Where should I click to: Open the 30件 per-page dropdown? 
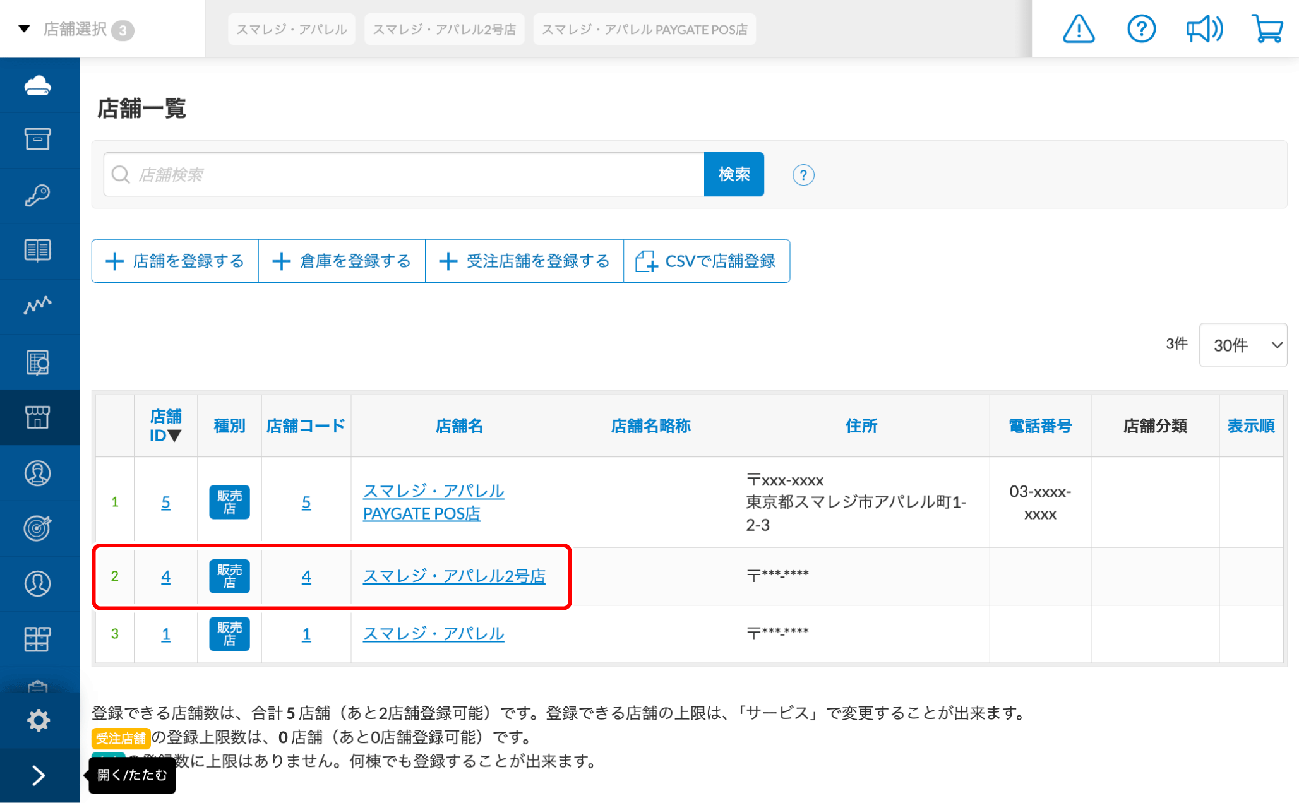1243,345
